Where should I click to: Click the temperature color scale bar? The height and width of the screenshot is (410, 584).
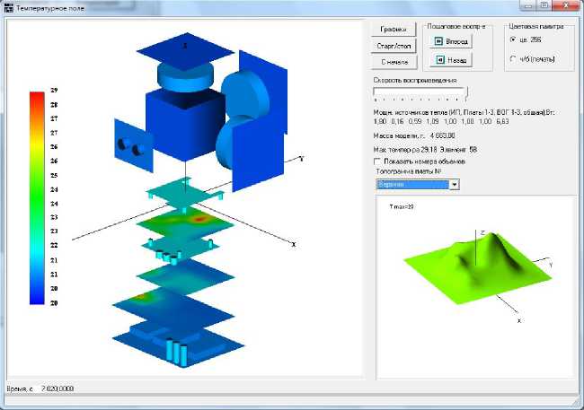tap(37, 198)
